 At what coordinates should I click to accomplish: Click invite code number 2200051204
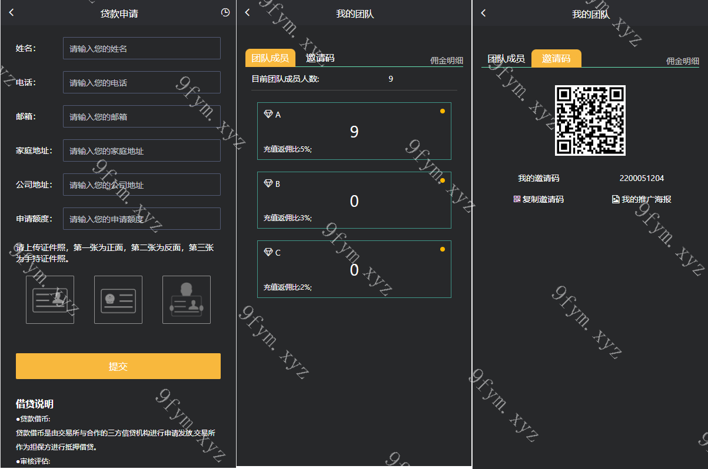(641, 178)
